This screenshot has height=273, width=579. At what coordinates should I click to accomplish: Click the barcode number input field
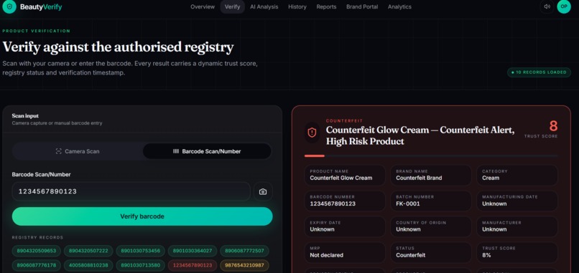click(x=131, y=191)
